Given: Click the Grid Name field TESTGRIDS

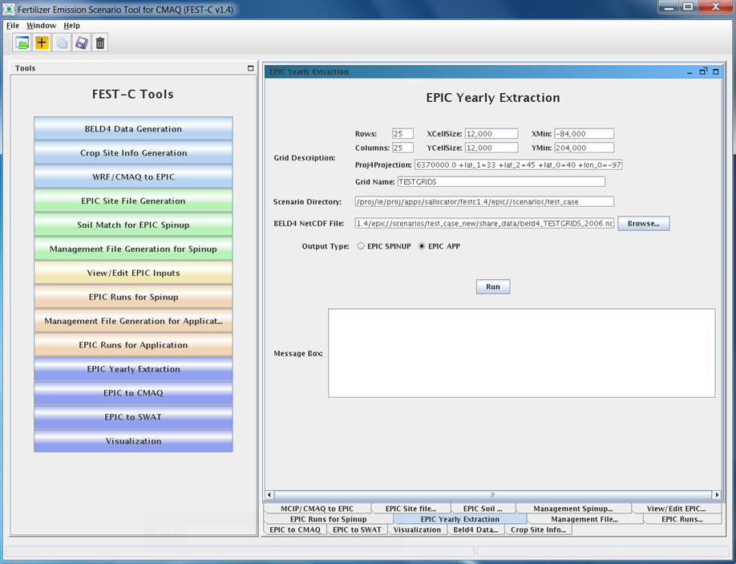Looking at the screenshot, I should 501,182.
